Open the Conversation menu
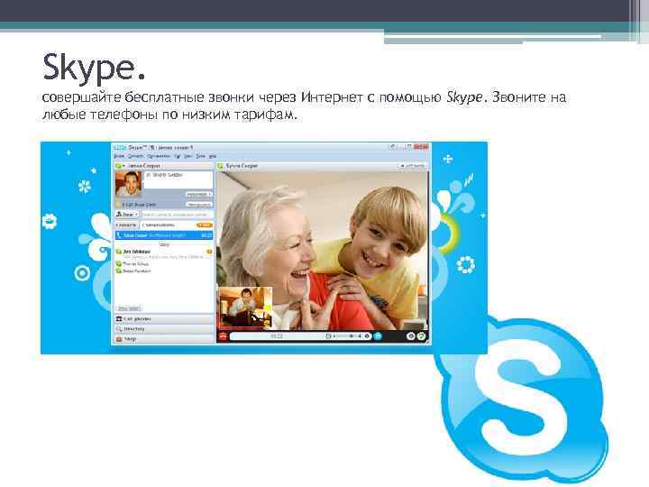This screenshot has height=487, width=649. [x=159, y=156]
